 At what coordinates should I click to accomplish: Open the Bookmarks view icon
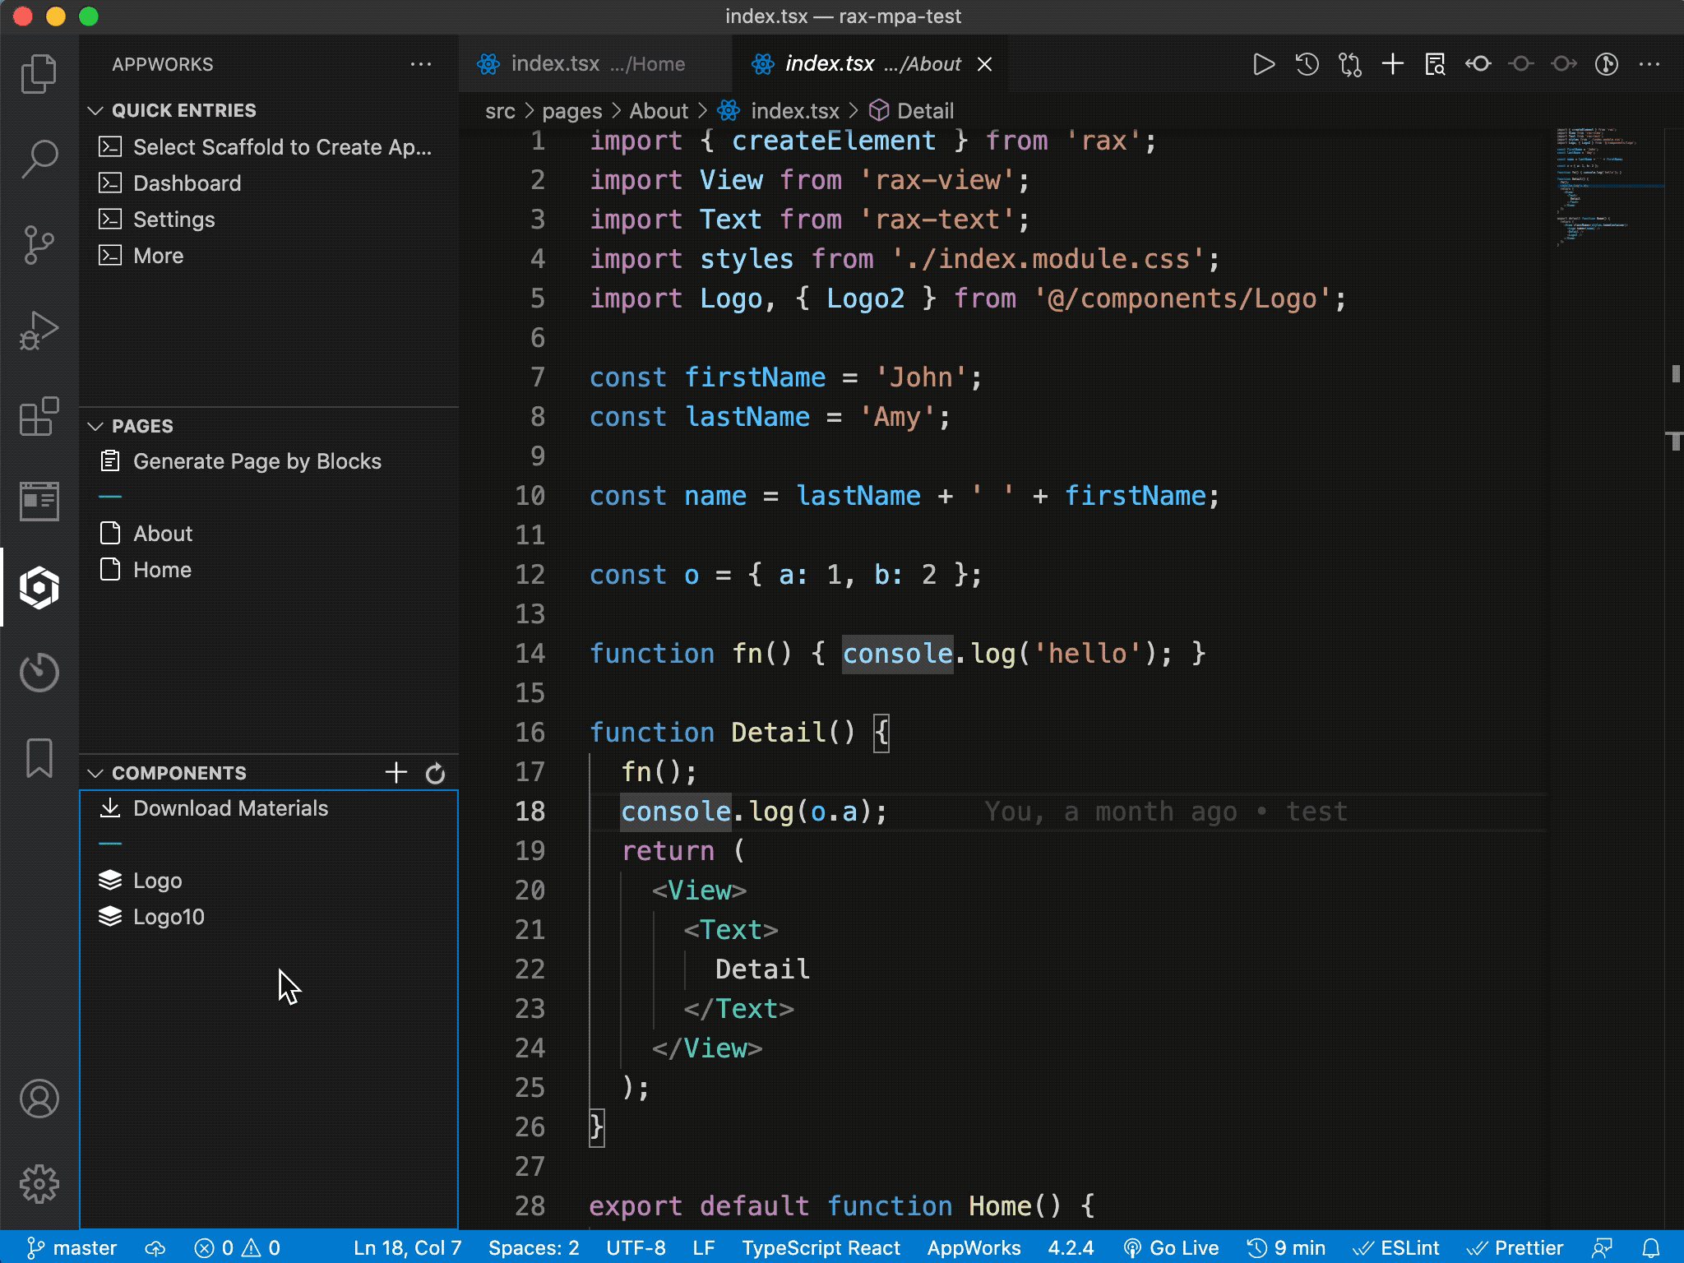tap(39, 757)
